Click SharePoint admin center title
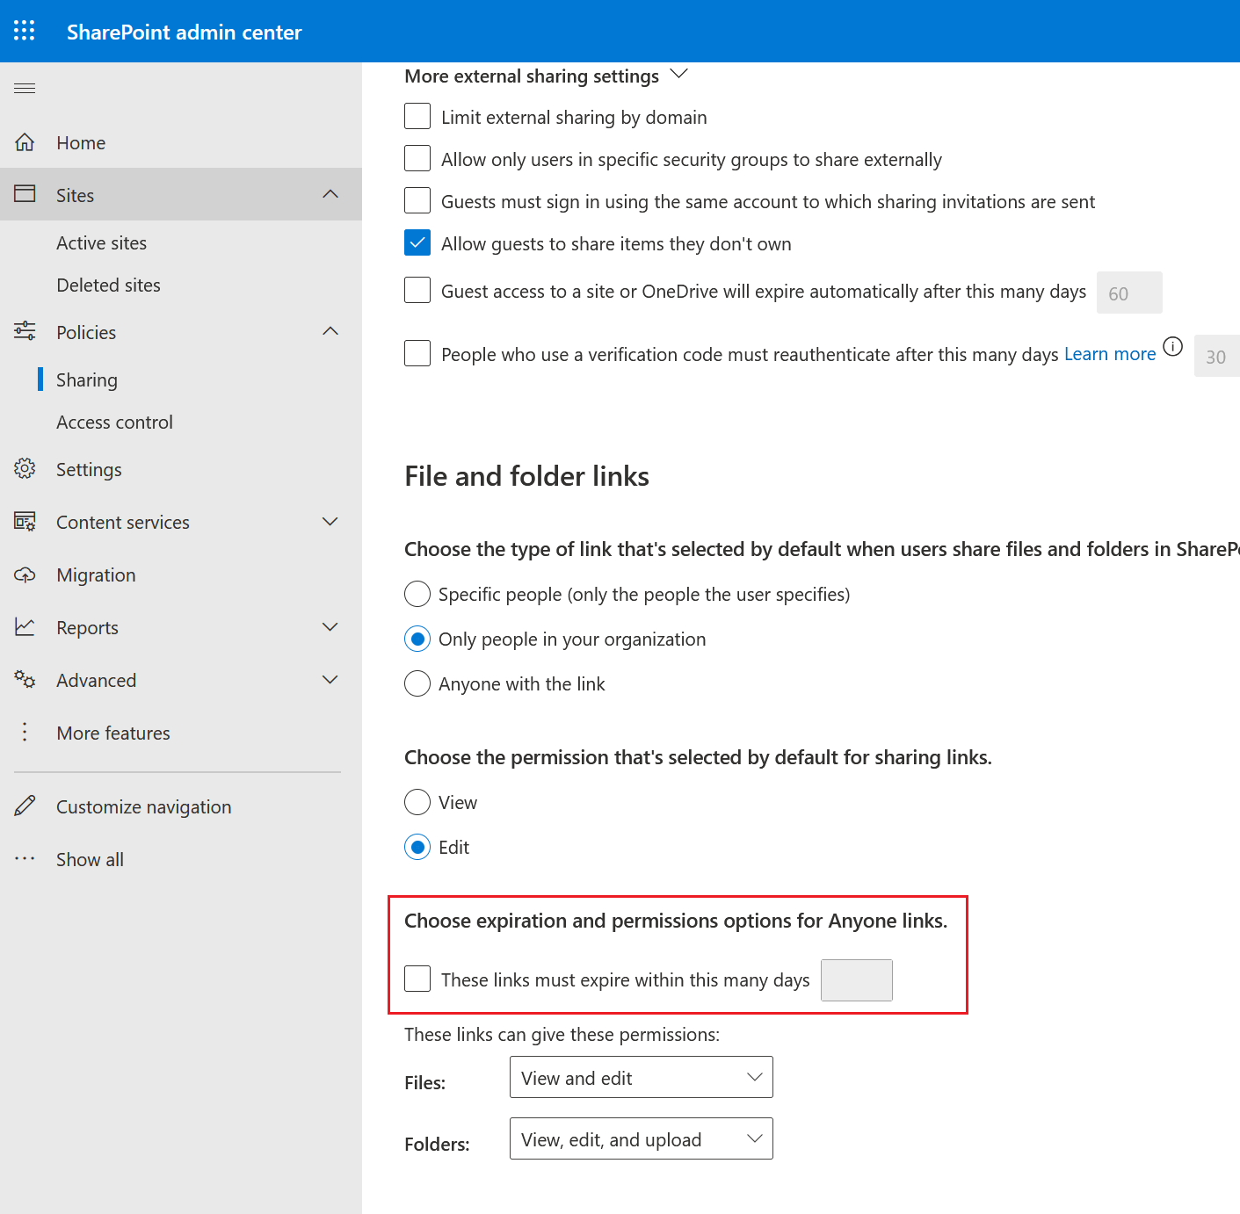 tap(185, 33)
